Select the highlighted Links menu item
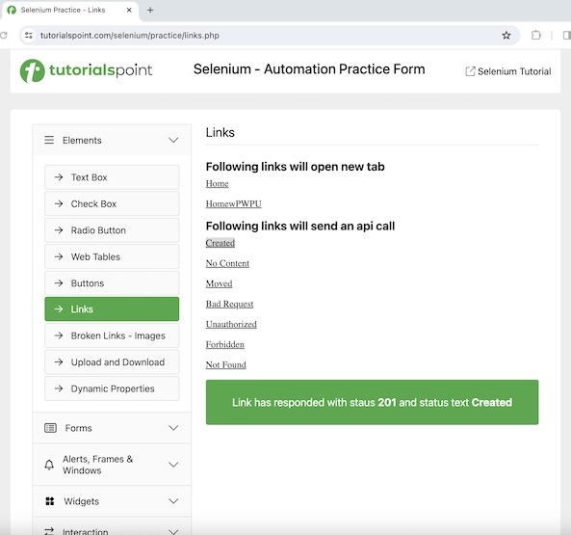 tap(112, 309)
